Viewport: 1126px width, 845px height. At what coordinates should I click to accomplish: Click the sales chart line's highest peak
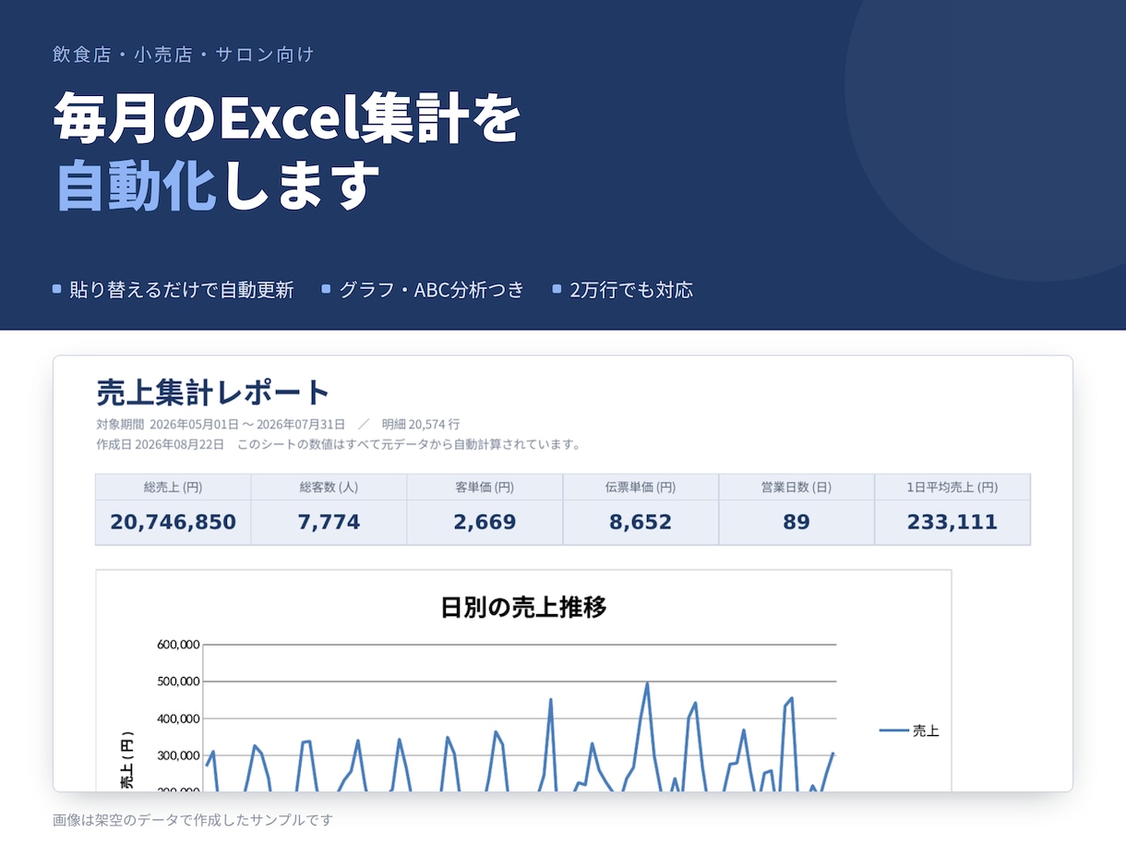647,684
